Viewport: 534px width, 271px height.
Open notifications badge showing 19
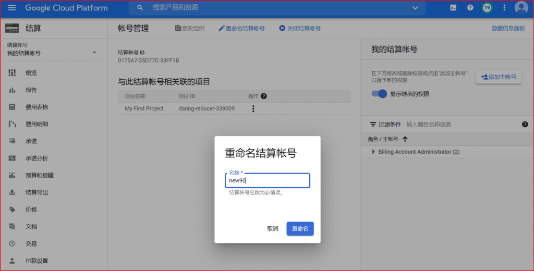click(x=487, y=7)
